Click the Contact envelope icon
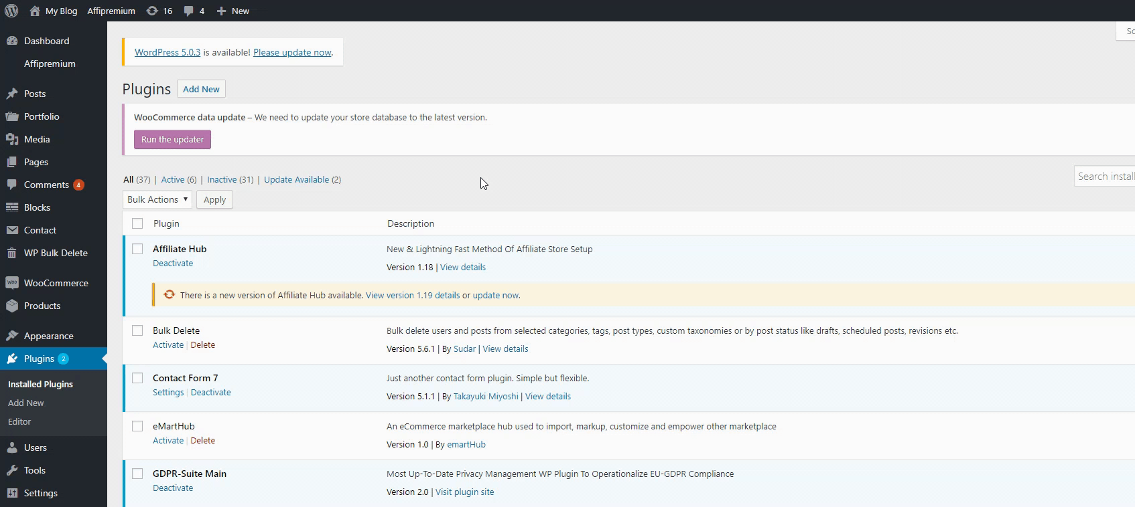 pyautogui.click(x=12, y=230)
